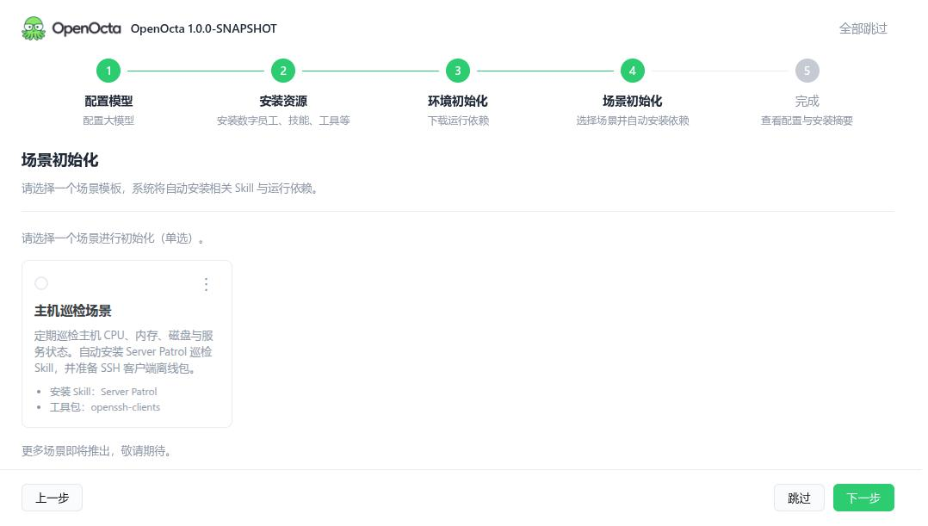Proceed with the green 下一步 button
The image size is (928, 526).
pos(863,498)
